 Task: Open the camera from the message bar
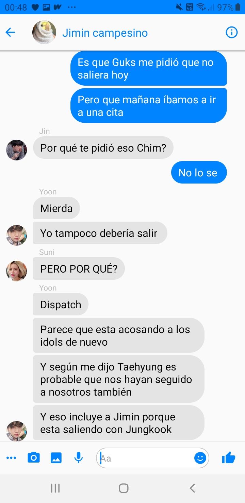coord(33,458)
